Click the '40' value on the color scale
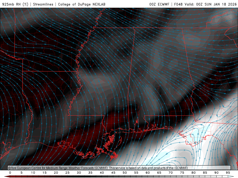 tap(102, 173)
